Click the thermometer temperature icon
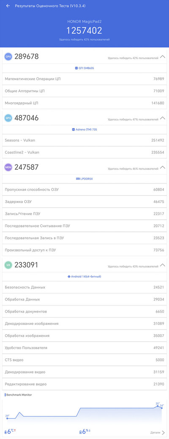 tap(5, 432)
